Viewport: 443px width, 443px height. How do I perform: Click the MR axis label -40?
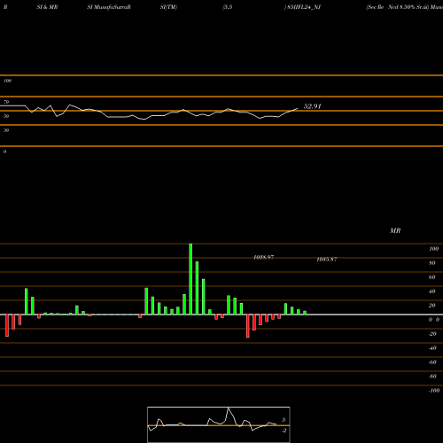click(x=432, y=348)
